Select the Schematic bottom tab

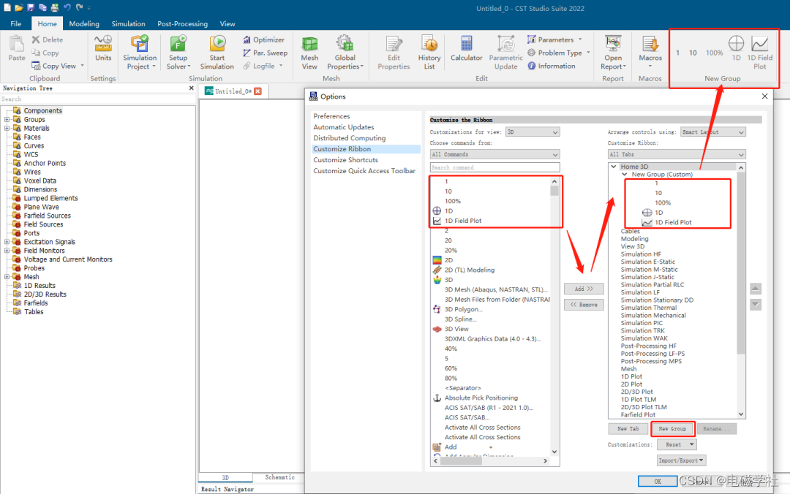[279, 477]
